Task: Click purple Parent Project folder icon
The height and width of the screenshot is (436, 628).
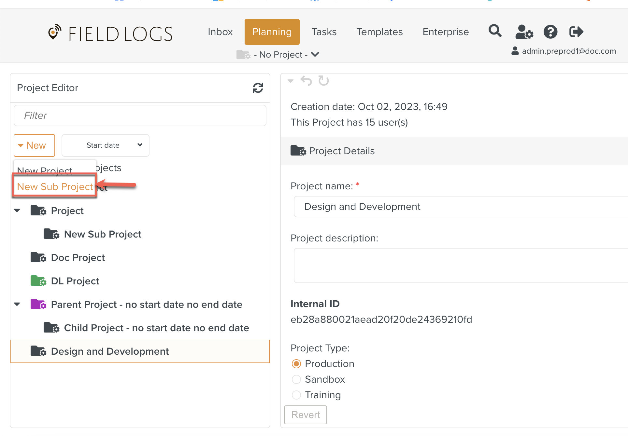Action: coord(38,304)
